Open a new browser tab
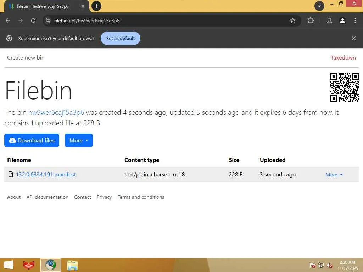The width and height of the screenshot is (363, 272). click(96, 6)
